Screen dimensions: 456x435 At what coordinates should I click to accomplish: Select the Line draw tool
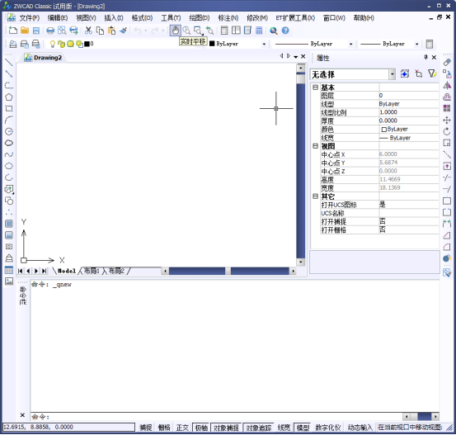[x=9, y=63]
